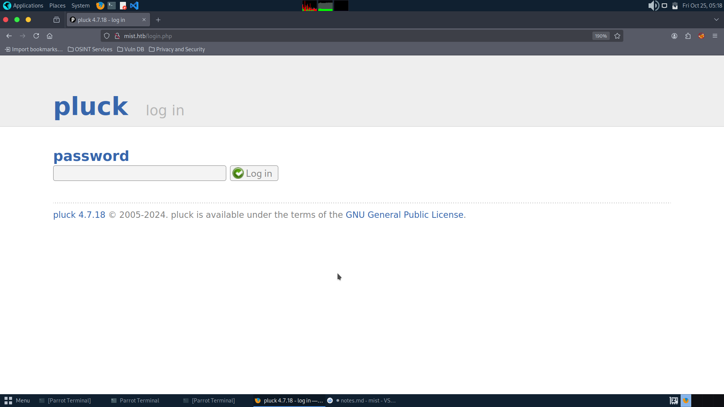Click the Firefox home icon

[49, 36]
